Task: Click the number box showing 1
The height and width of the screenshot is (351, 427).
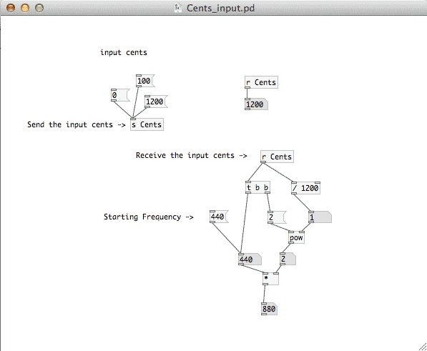Action: pos(320,217)
